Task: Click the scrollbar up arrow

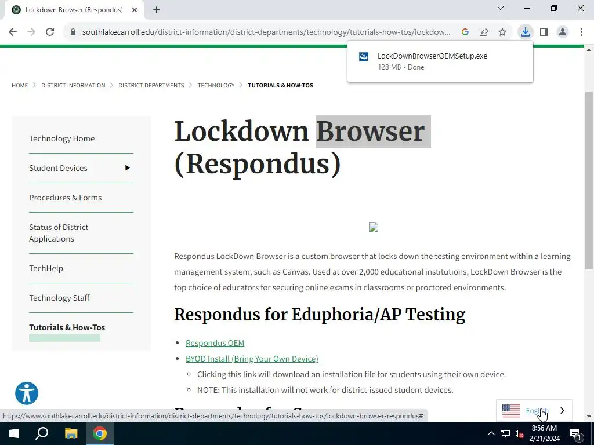Action: coord(589,50)
